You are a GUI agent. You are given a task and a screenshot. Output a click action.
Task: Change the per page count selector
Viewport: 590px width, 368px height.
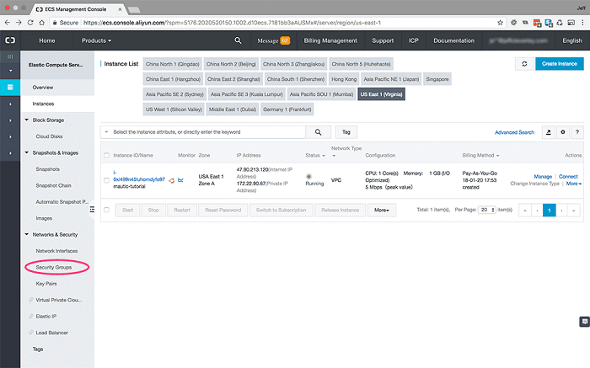click(x=487, y=210)
